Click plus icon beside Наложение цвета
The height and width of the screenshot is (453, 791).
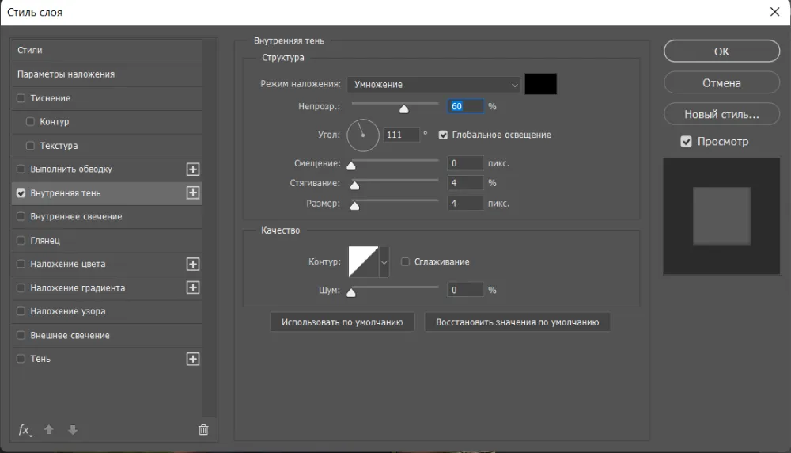click(192, 265)
